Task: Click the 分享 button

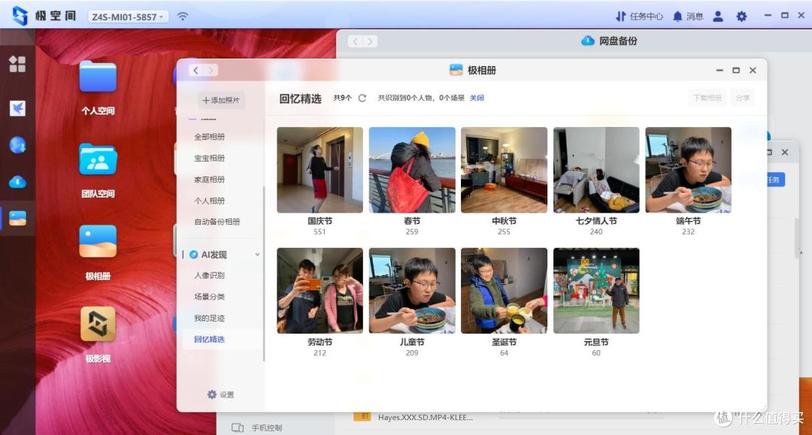Action: [x=743, y=98]
